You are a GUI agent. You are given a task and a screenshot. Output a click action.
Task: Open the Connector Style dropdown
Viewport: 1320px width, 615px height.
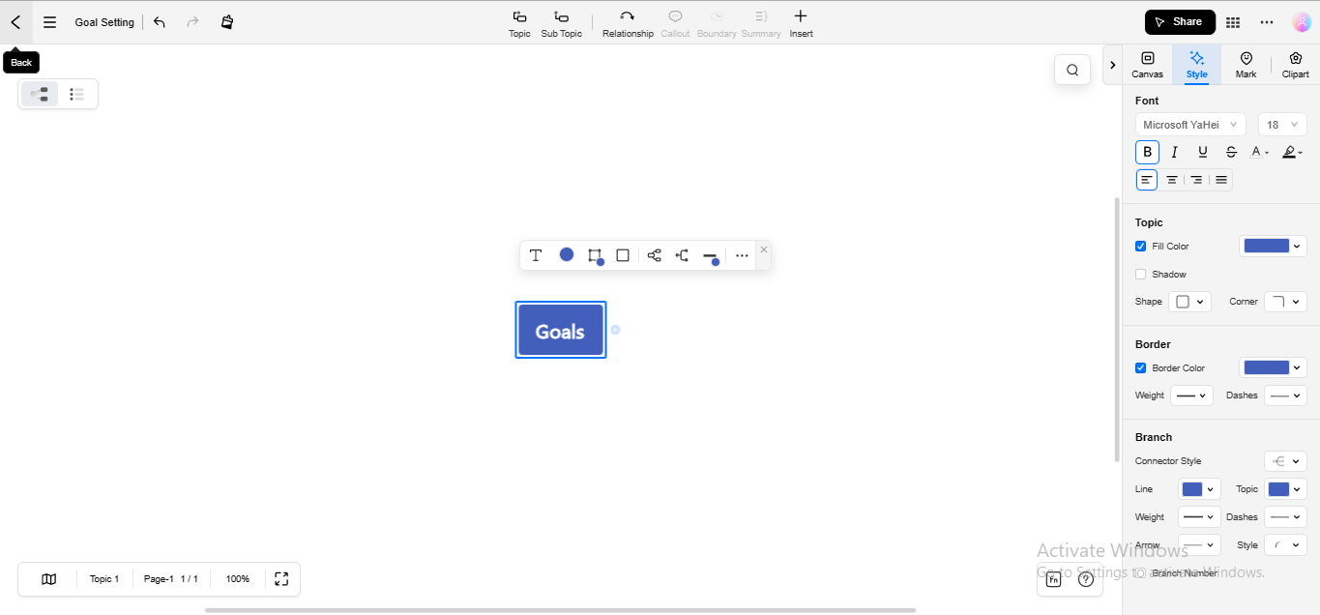pyautogui.click(x=1285, y=461)
